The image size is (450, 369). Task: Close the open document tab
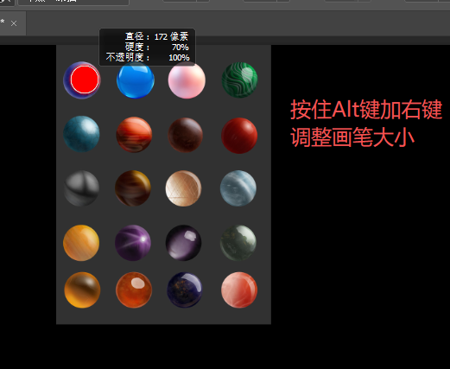coord(14,23)
